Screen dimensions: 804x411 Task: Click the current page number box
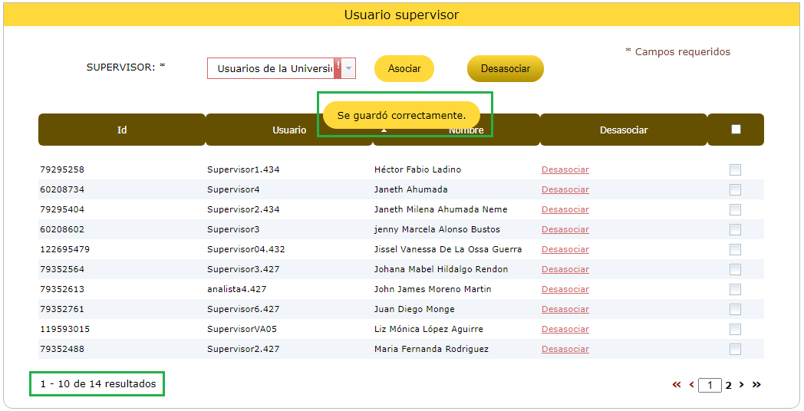[710, 385]
